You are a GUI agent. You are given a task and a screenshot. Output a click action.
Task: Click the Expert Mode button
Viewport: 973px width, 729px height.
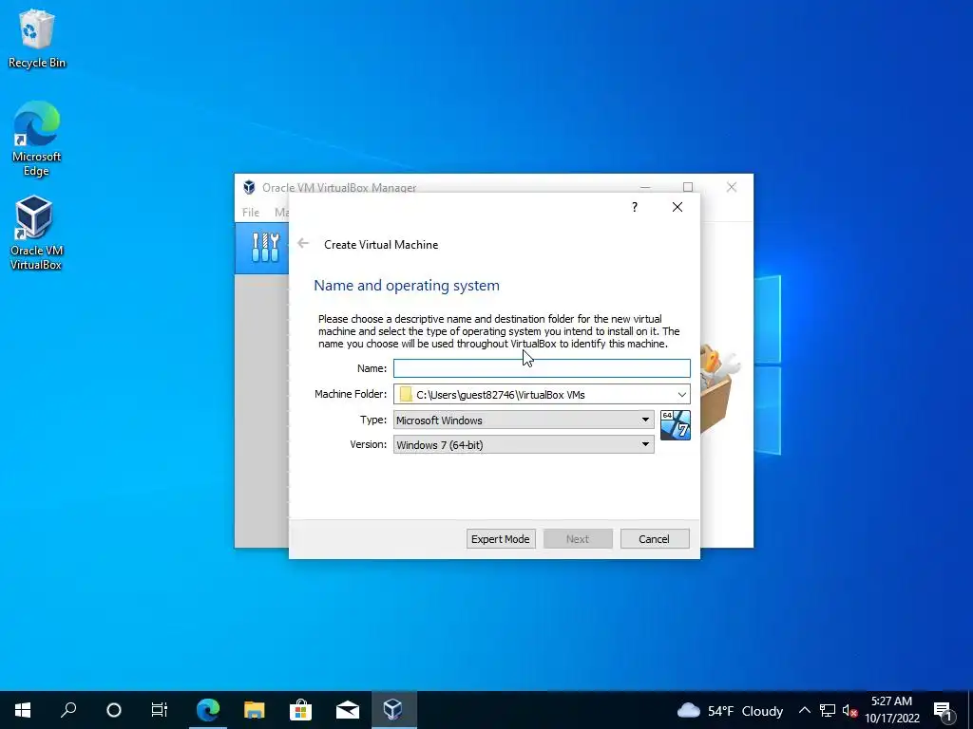500,539
